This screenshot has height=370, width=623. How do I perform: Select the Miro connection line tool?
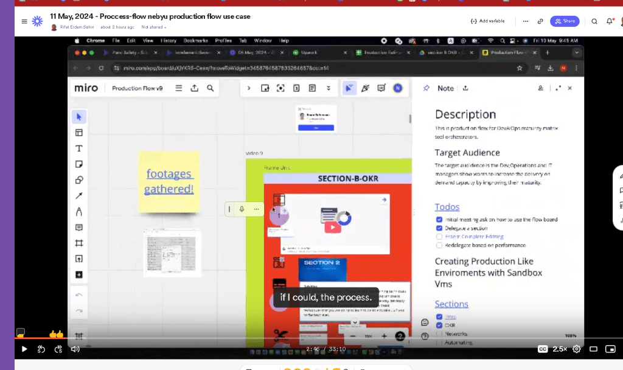point(78,195)
